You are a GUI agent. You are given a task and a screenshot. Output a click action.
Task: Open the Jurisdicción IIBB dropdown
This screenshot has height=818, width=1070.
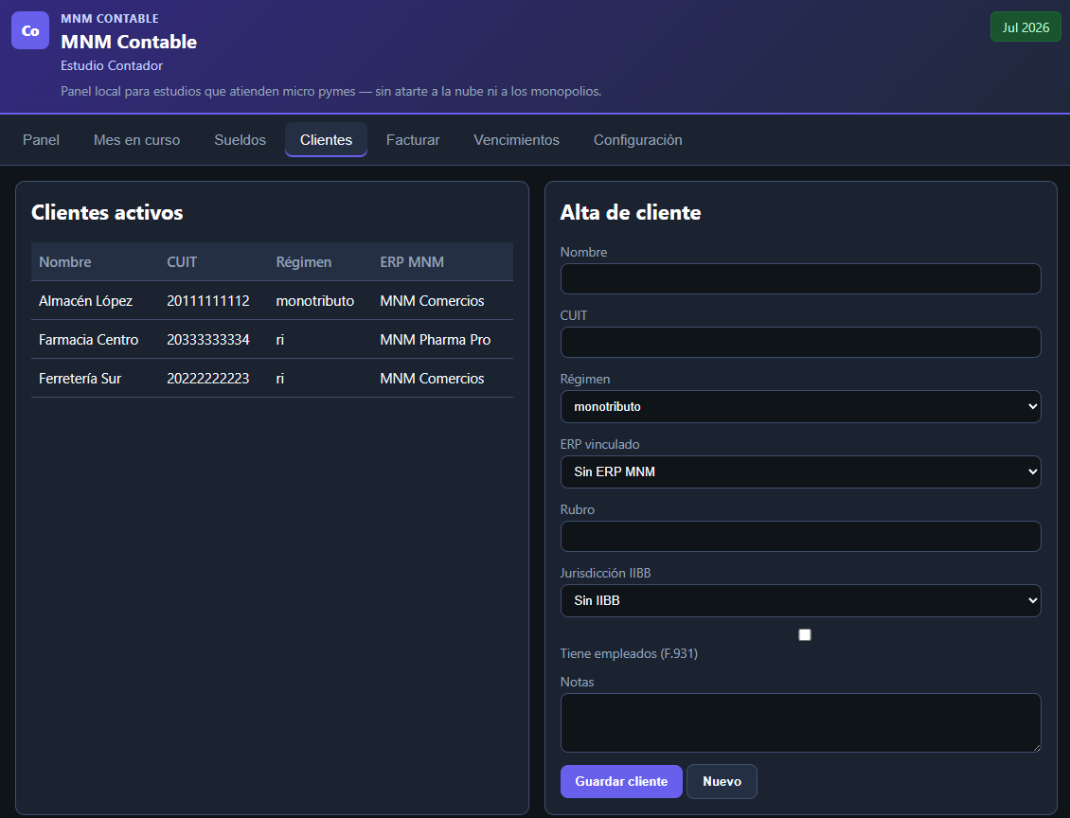pos(800,601)
